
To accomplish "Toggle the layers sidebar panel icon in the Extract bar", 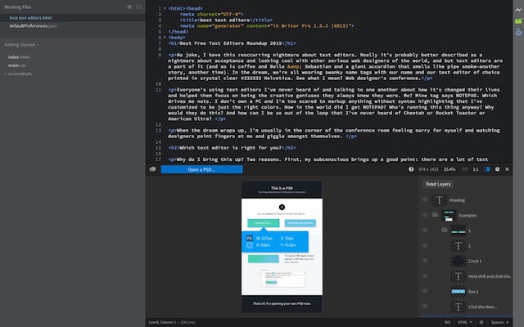I will coord(487,169).
